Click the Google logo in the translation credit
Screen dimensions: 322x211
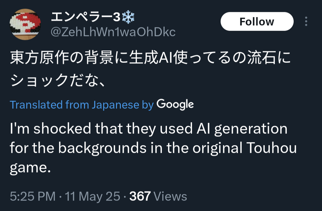pos(175,104)
